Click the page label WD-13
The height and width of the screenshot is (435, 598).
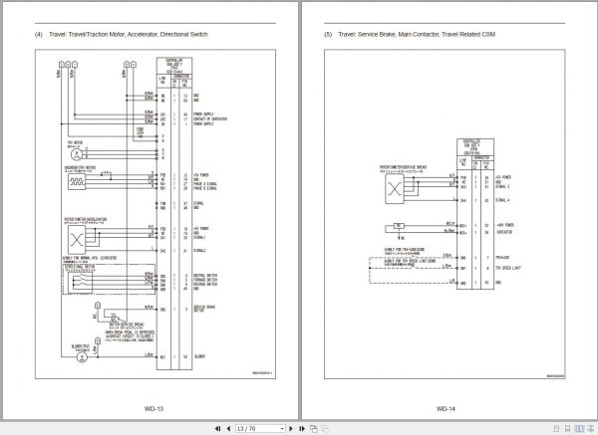[153, 409]
